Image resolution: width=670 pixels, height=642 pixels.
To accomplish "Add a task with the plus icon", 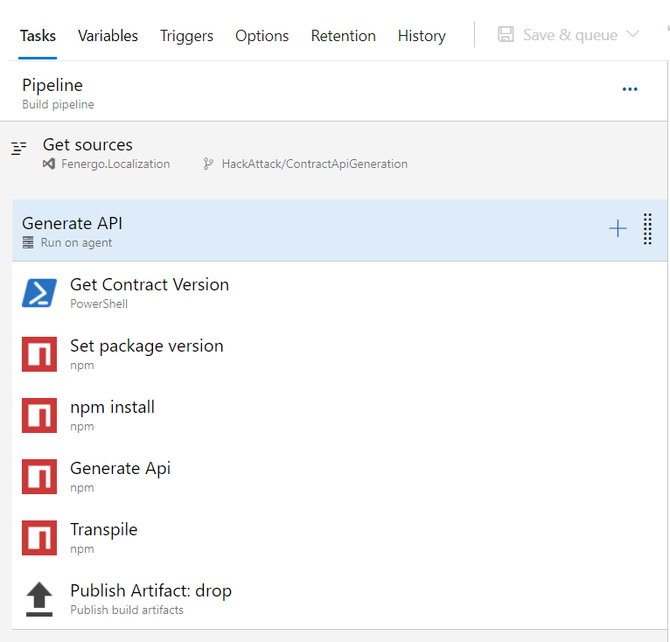I will click(x=618, y=229).
